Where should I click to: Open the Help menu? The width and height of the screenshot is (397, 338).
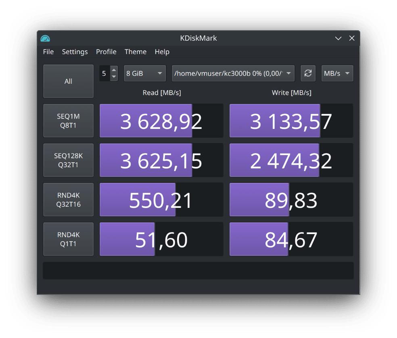(162, 52)
